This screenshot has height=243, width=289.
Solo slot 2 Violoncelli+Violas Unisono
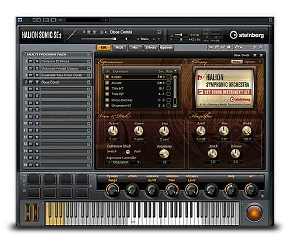point(37,68)
